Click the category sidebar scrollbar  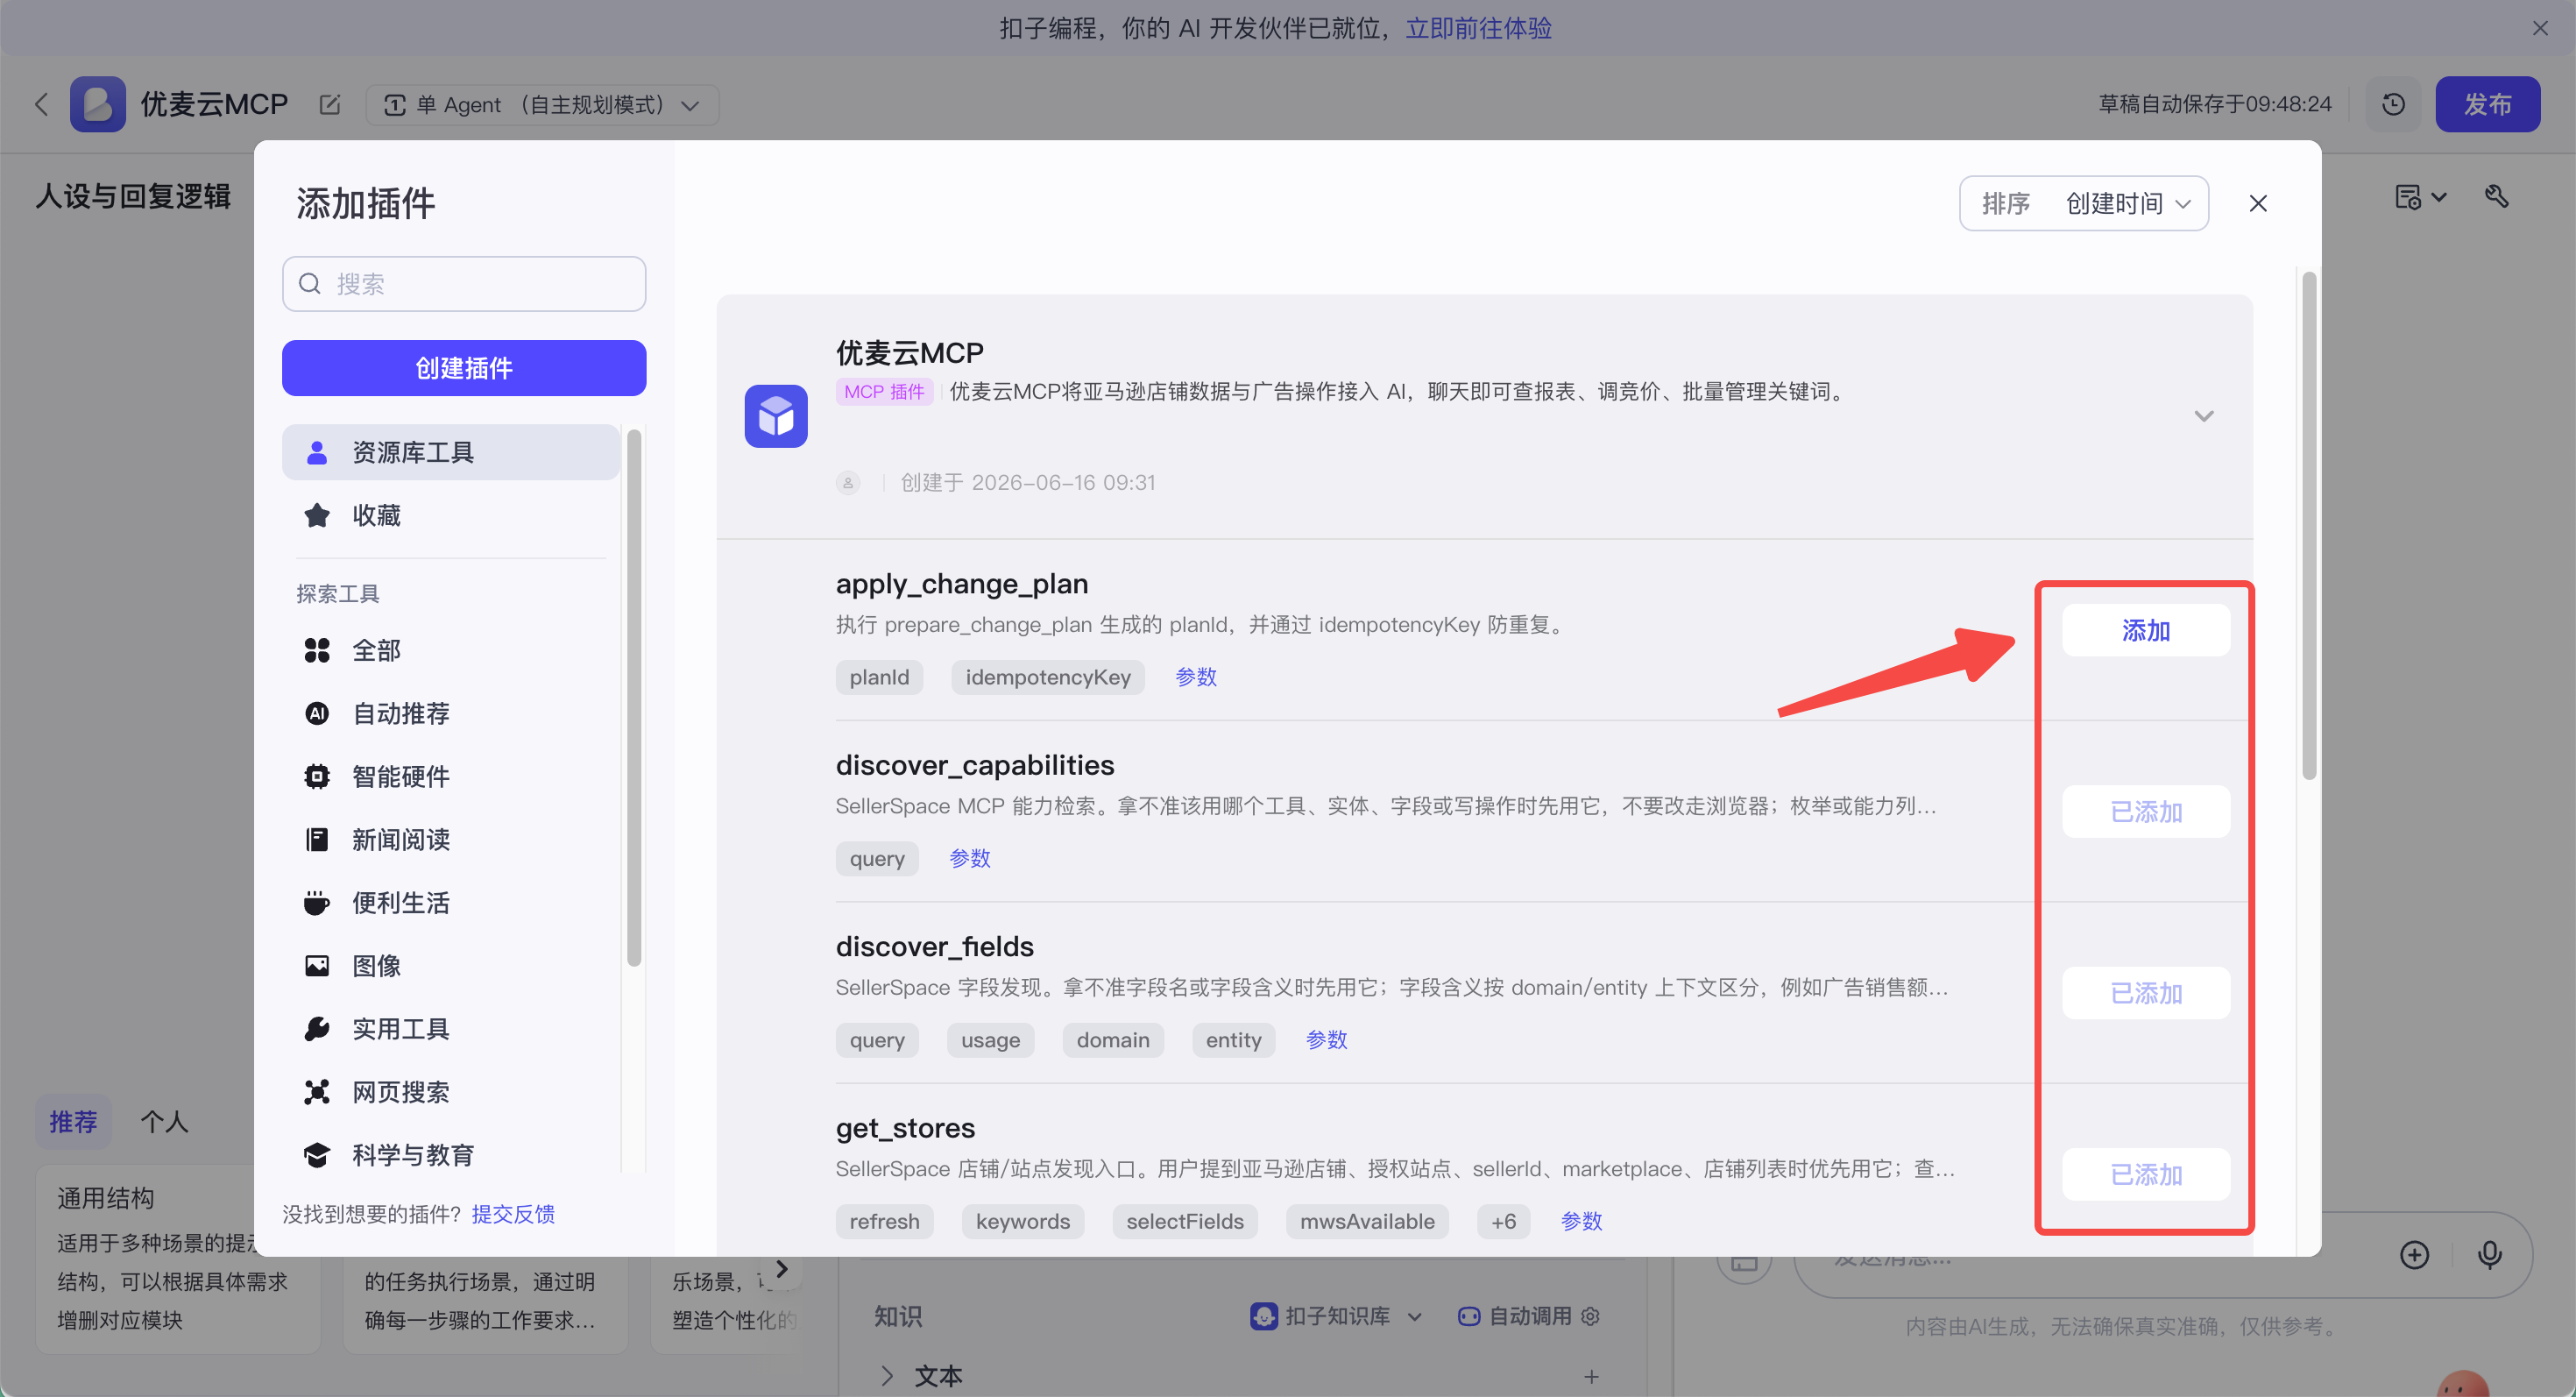(x=633, y=698)
